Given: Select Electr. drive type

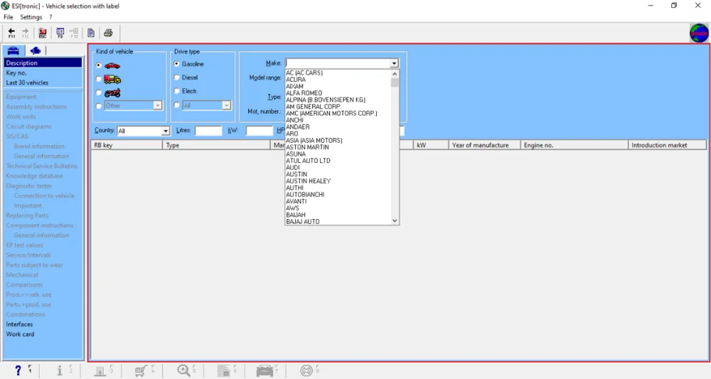Looking at the screenshot, I should pyautogui.click(x=177, y=91).
